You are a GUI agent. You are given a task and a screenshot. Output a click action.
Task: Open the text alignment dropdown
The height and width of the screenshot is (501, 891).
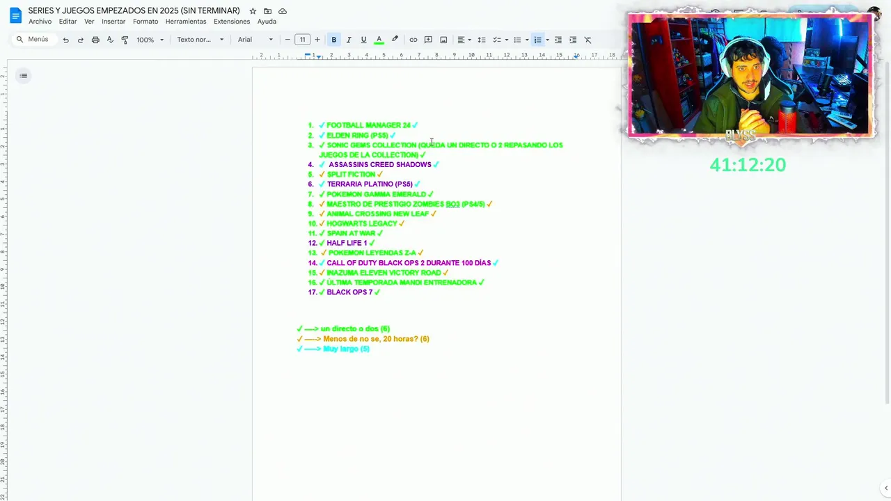[464, 40]
